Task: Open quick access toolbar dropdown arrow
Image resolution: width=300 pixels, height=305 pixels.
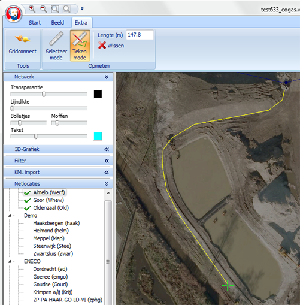Action: (x=82, y=9)
